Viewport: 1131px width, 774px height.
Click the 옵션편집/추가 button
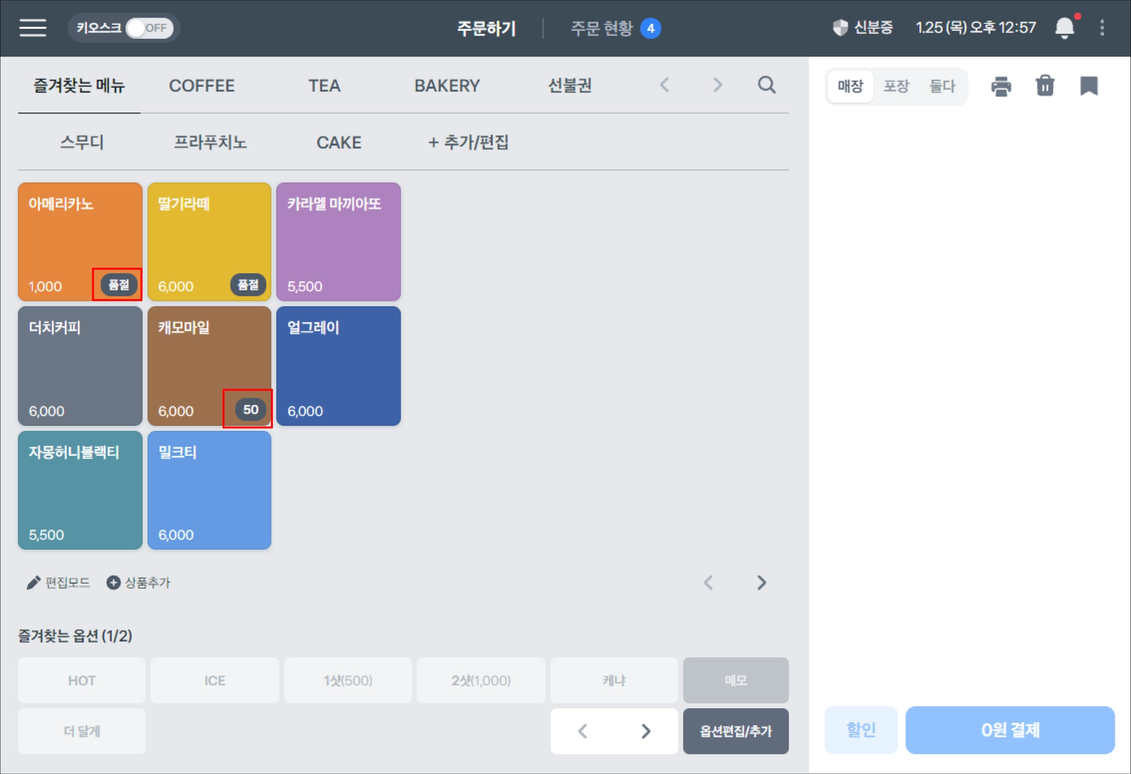(x=735, y=731)
